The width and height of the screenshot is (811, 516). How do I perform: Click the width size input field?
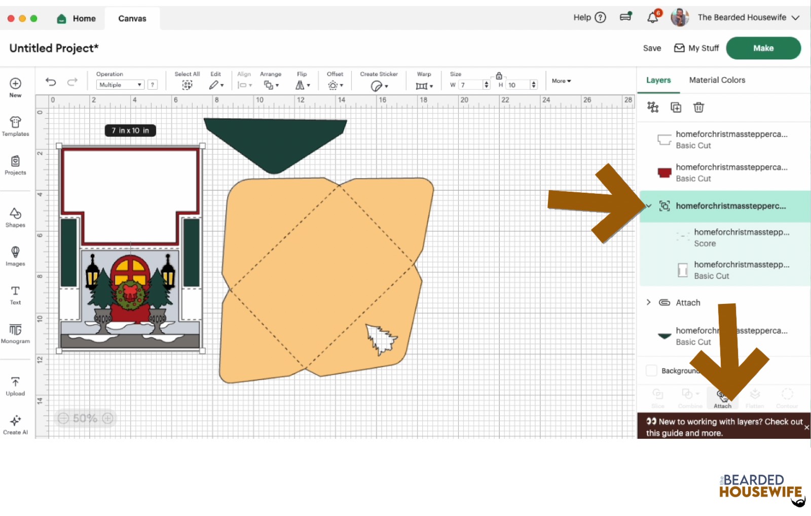pos(470,85)
